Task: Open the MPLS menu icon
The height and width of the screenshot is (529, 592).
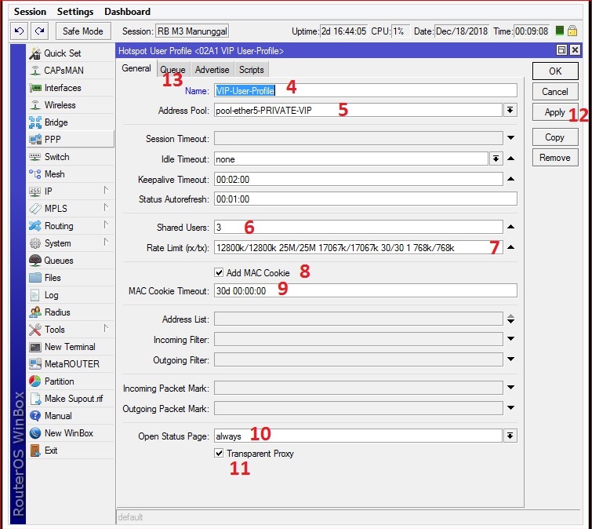Action: (x=35, y=209)
